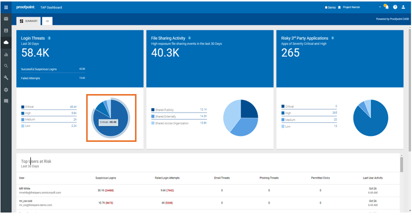Switch to the Summary tab
Screen dimensions: 412x217
(x=28, y=21)
